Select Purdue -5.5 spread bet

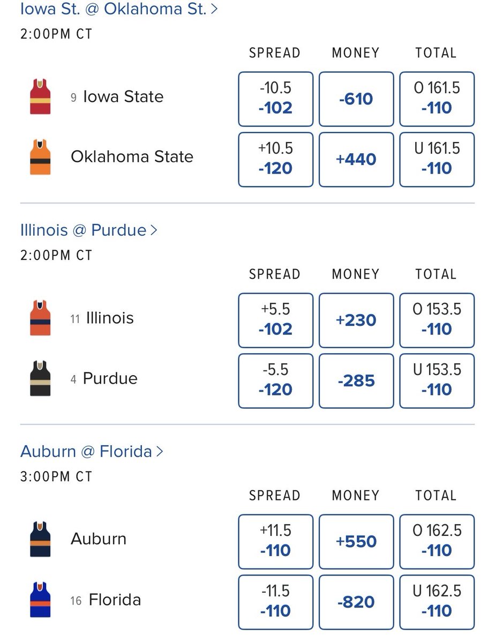275,380
